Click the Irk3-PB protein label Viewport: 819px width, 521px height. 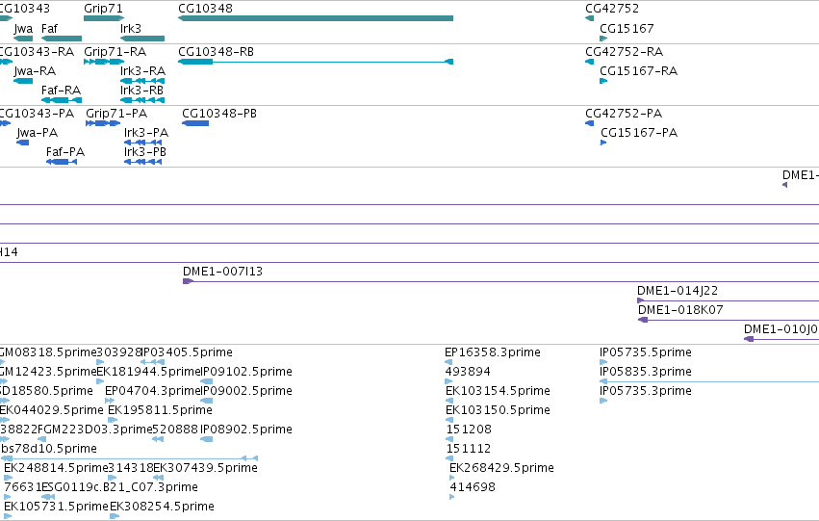click(145, 152)
